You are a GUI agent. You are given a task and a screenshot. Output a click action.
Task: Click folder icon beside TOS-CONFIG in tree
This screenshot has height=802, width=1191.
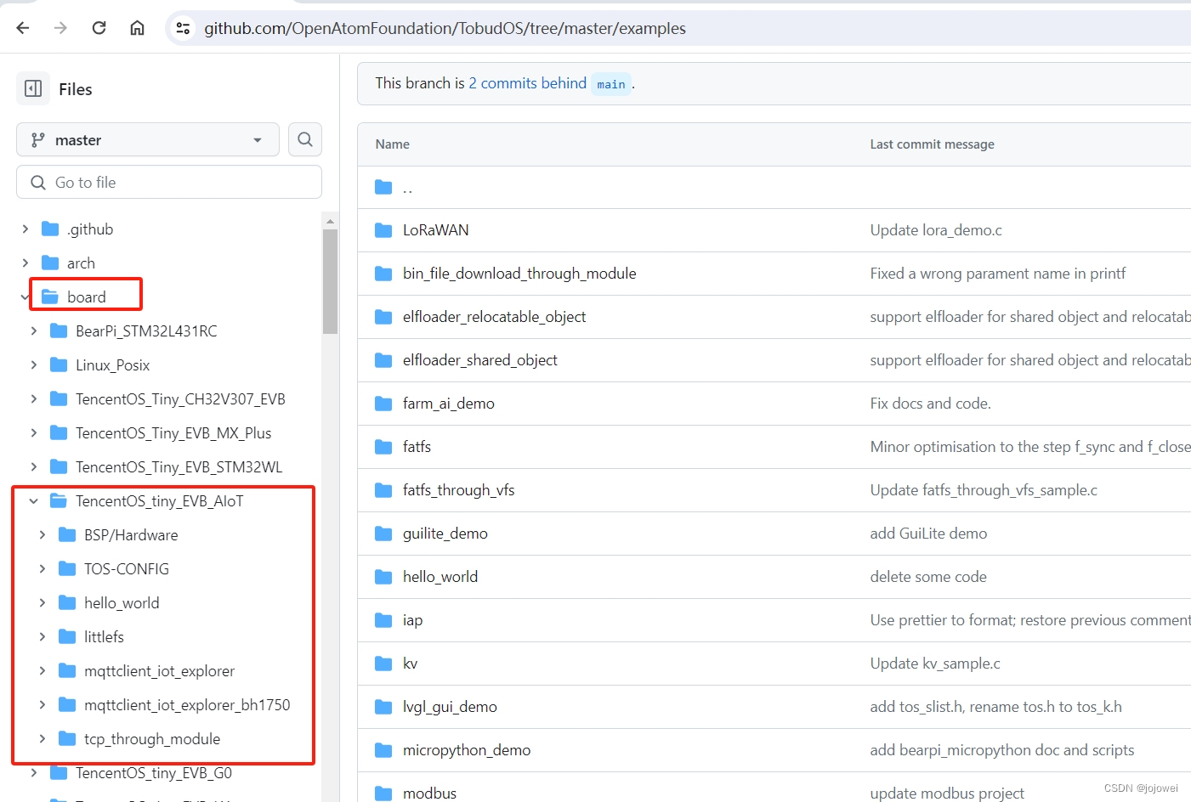pyautogui.click(x=67, y=568)
